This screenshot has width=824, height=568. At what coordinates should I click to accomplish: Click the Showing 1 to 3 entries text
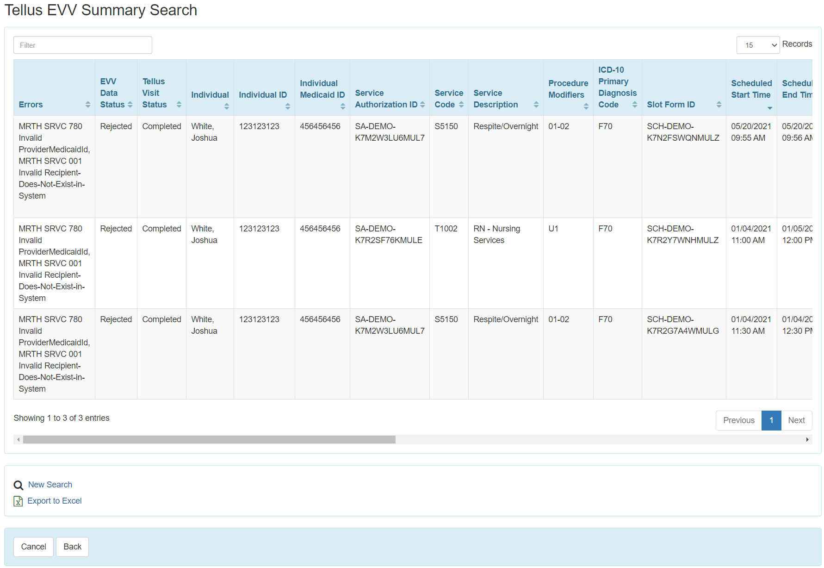pos(62,418)
